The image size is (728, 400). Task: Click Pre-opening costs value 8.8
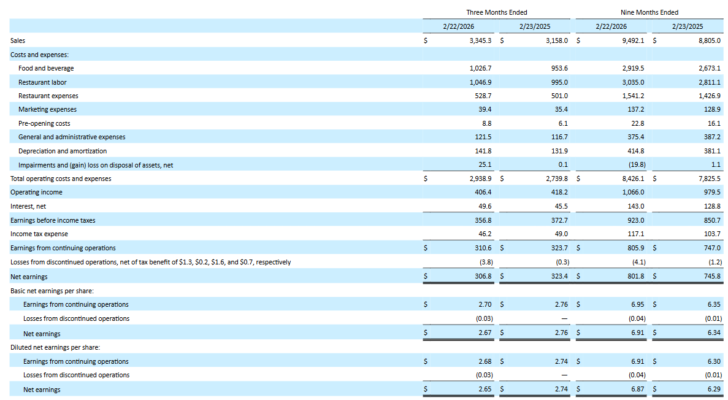coord(486,123)
